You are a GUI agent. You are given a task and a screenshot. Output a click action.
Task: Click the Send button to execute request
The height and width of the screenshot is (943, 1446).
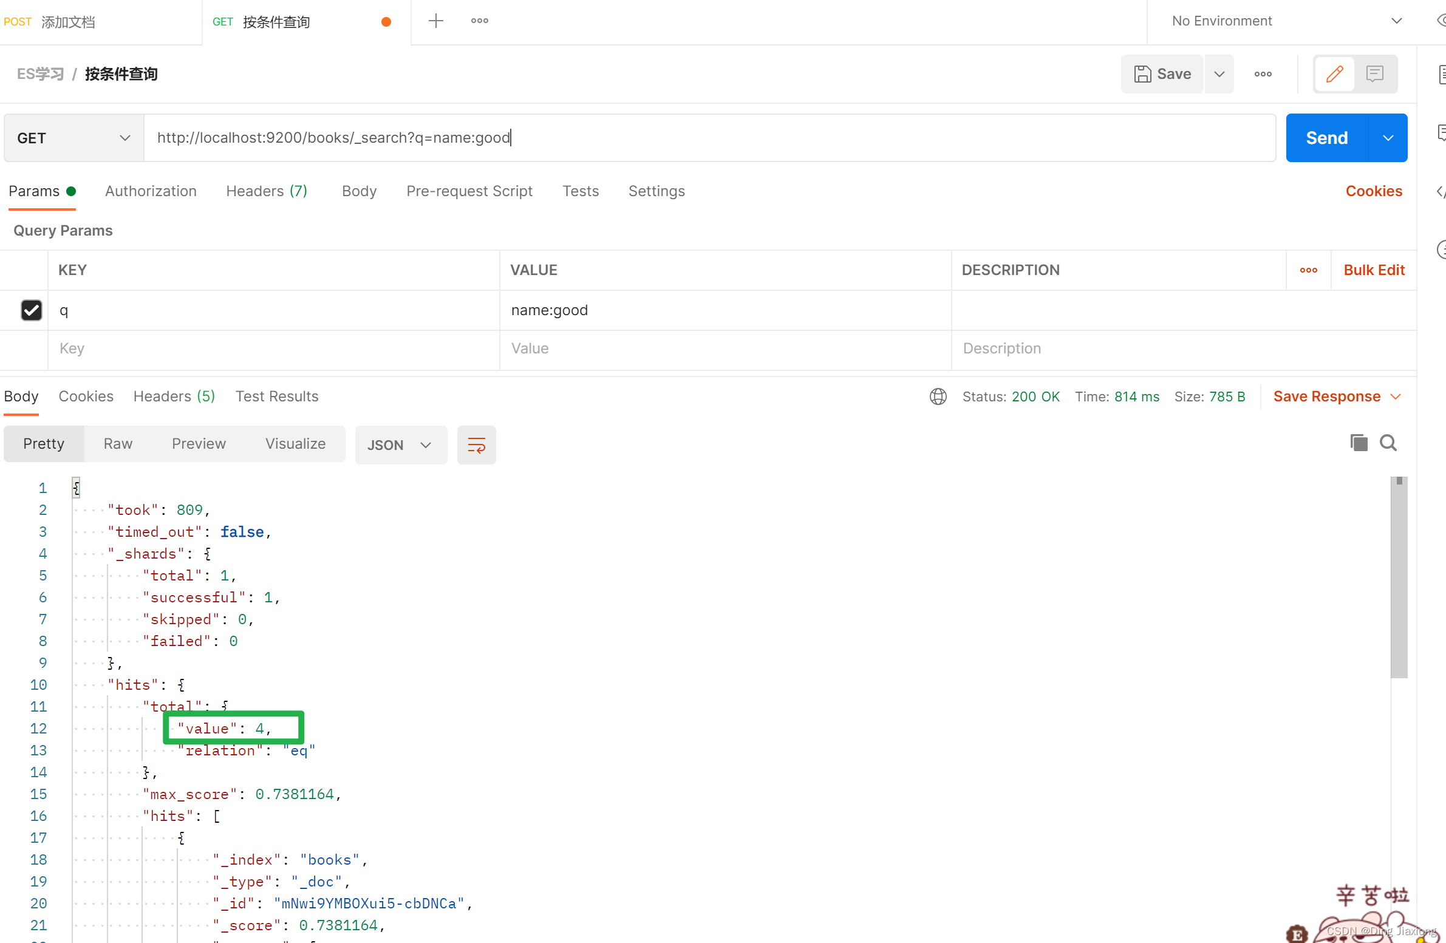(x=1326, y=137)
